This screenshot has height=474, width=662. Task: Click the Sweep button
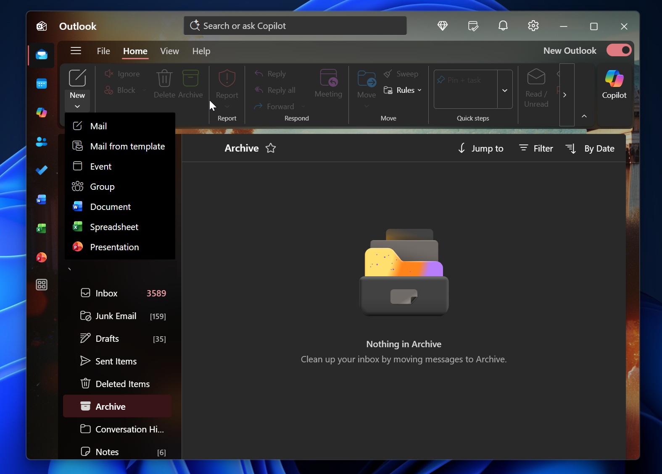point(401,74)
